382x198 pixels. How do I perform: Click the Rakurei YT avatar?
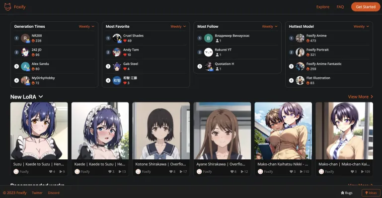point(209,52)
